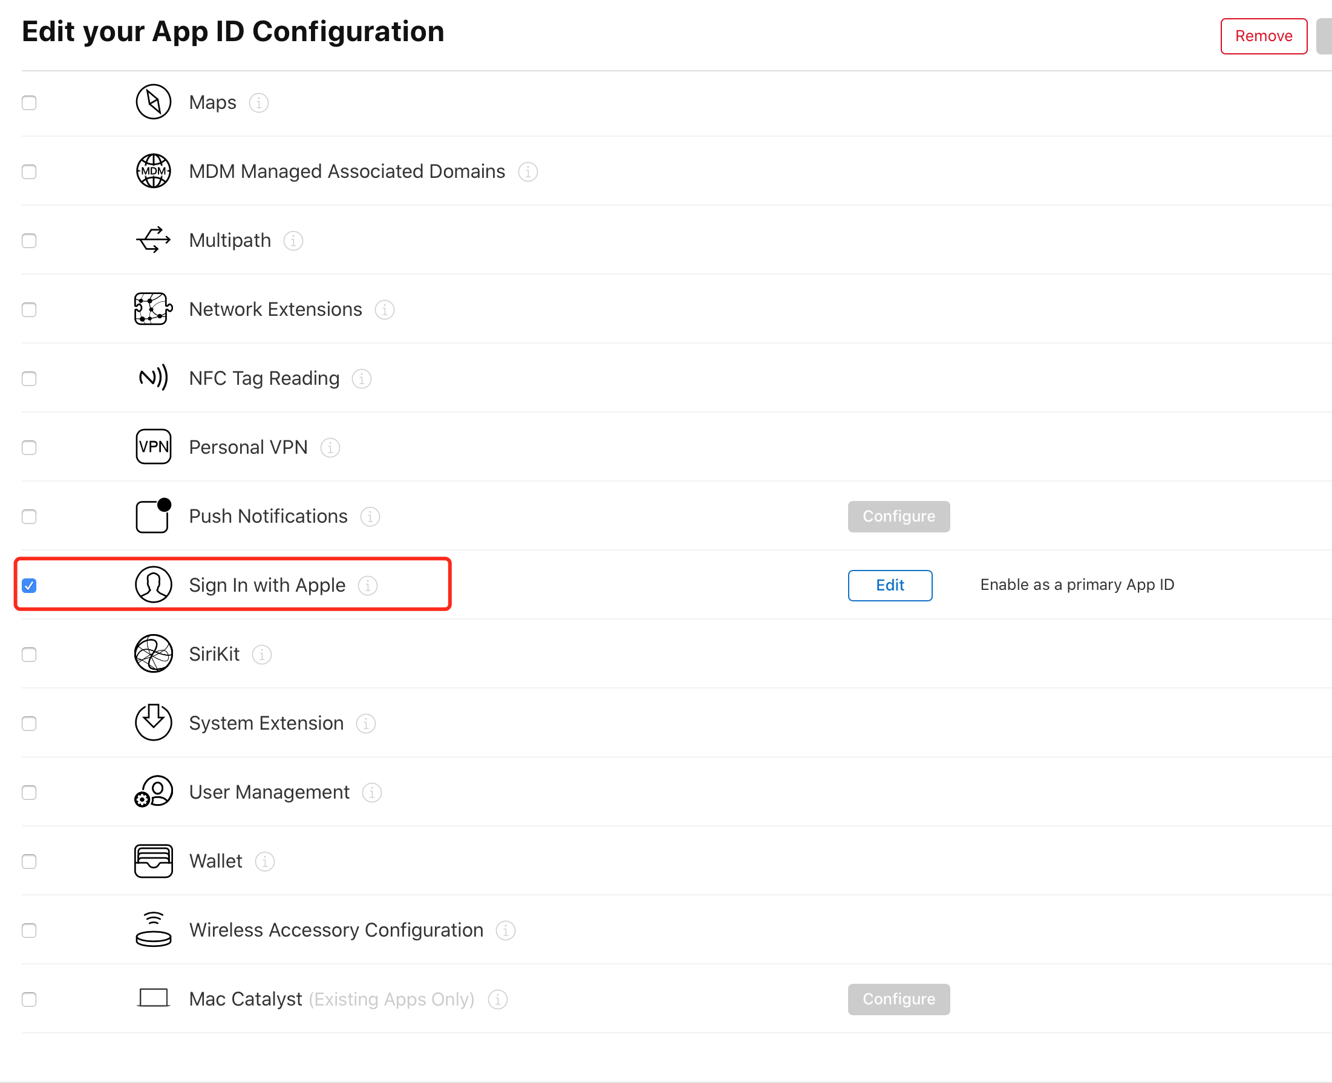Click the MDM globe icon
This screenshot has height=1083, width=1332.
point(154,171)
